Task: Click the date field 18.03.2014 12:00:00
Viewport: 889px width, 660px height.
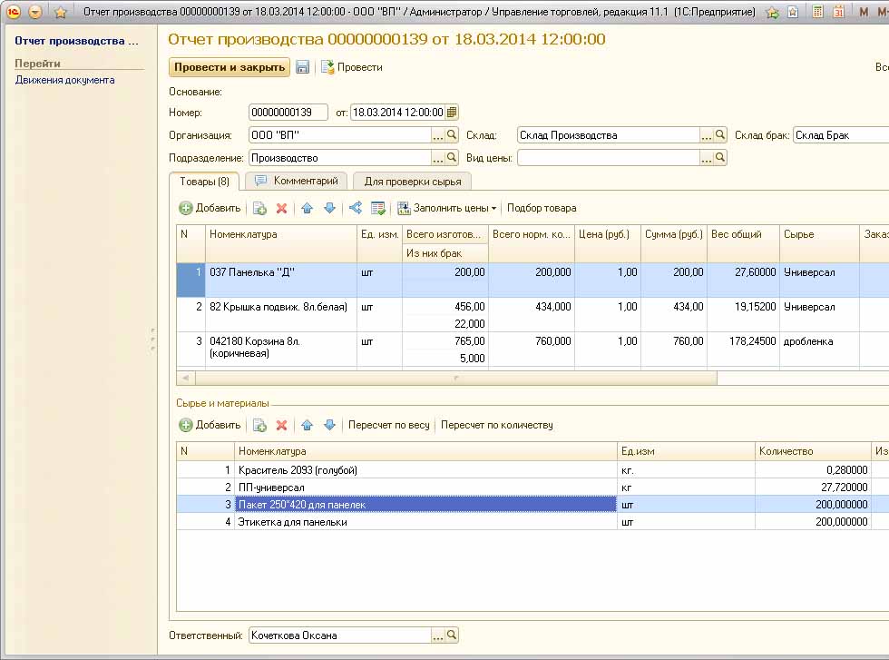Action: [398, 113]
